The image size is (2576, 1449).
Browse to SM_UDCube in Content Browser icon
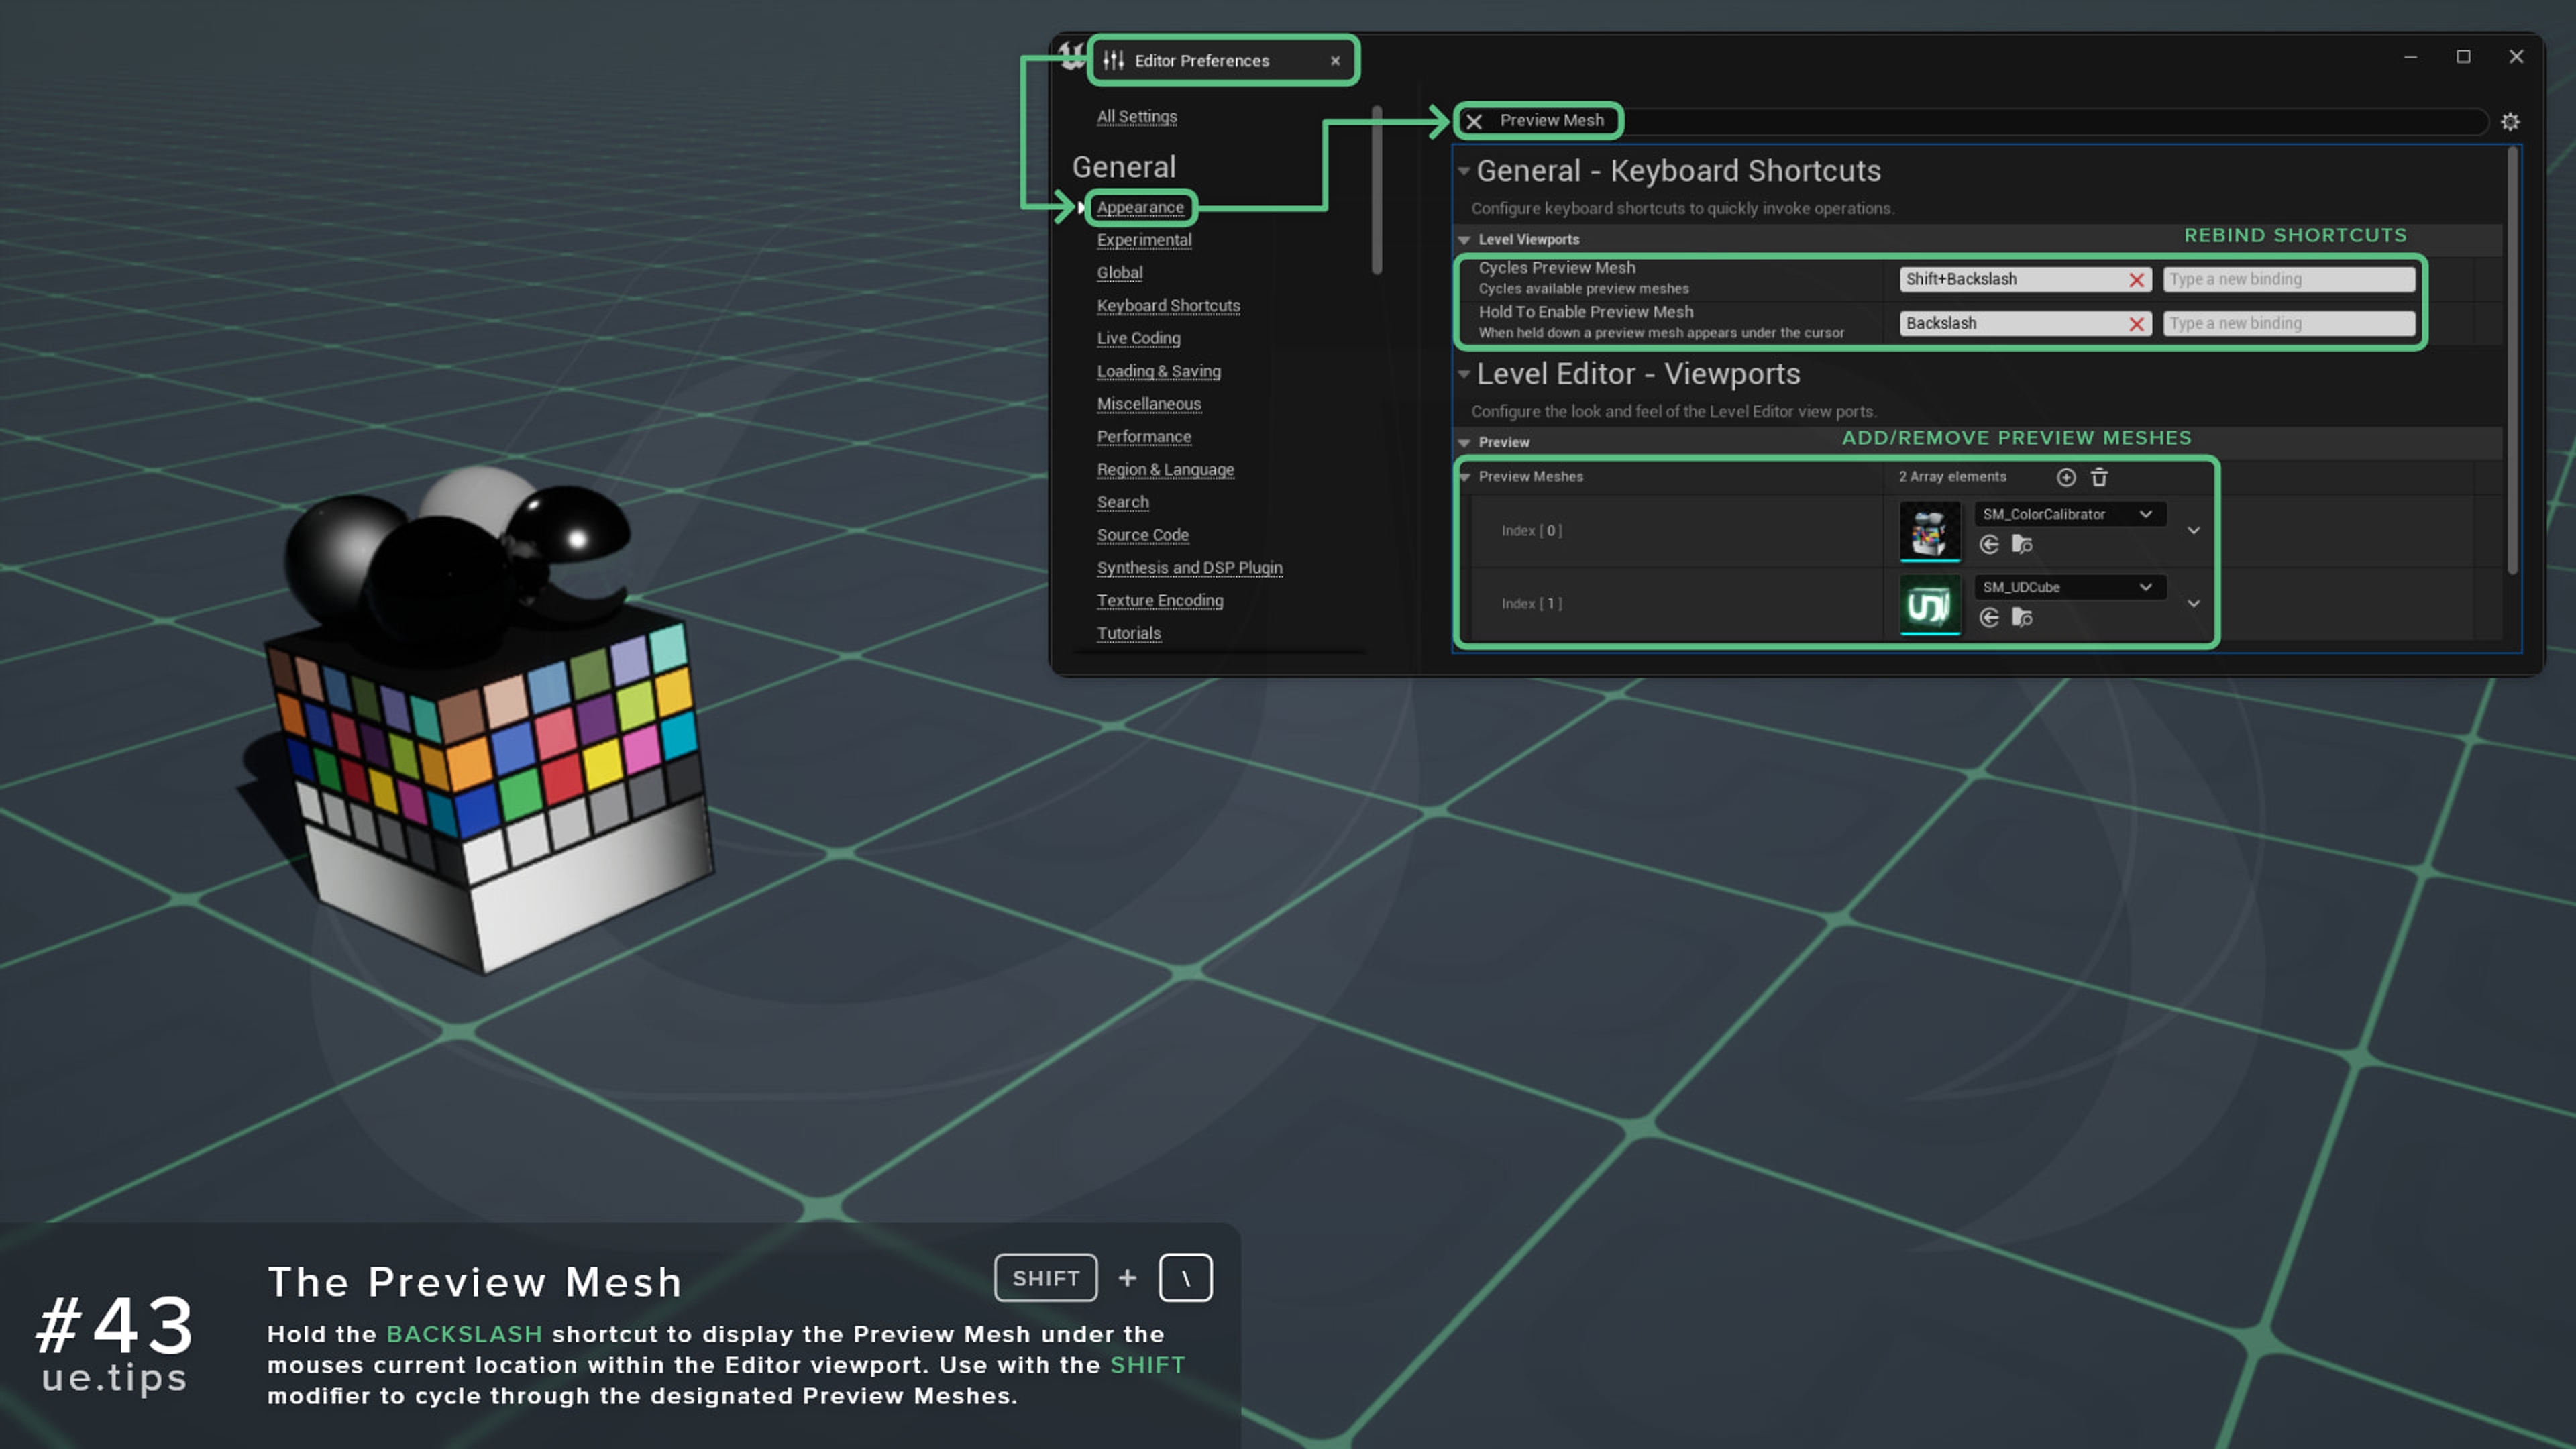tap(2022, 617)
